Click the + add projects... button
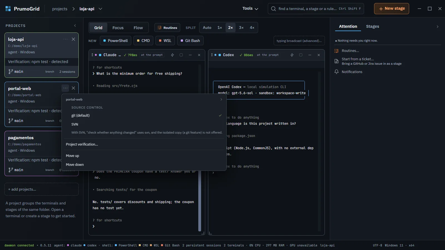This screenshot has height=250, width=445. [42, 189]
